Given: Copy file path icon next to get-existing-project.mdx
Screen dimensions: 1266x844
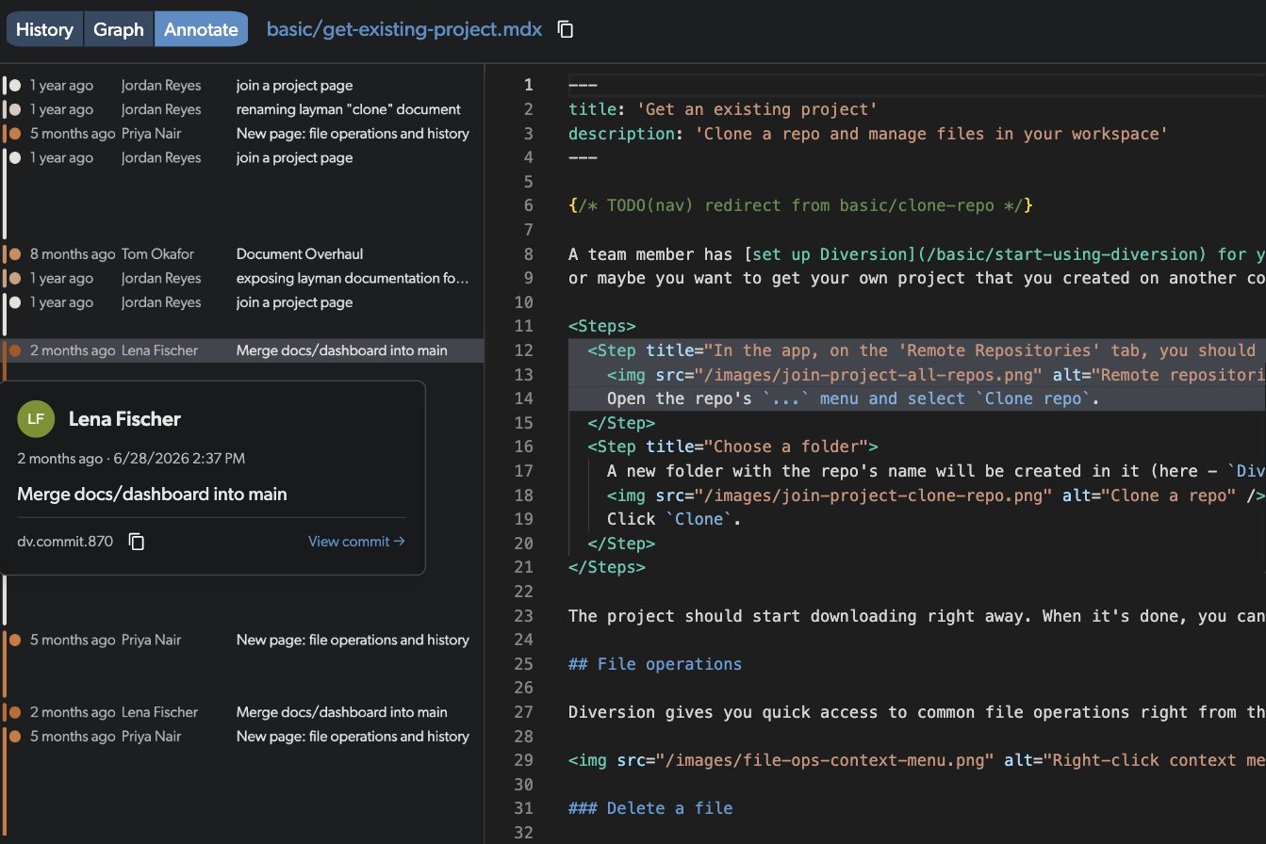Looking at the screenshot, I should [x=566, y=29].
